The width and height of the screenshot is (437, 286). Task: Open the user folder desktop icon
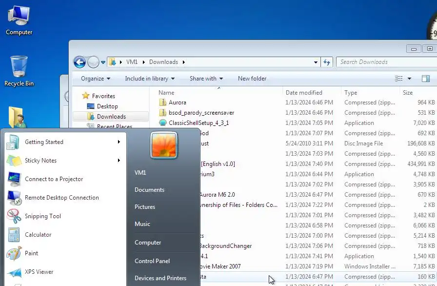(x=17, y=117)
